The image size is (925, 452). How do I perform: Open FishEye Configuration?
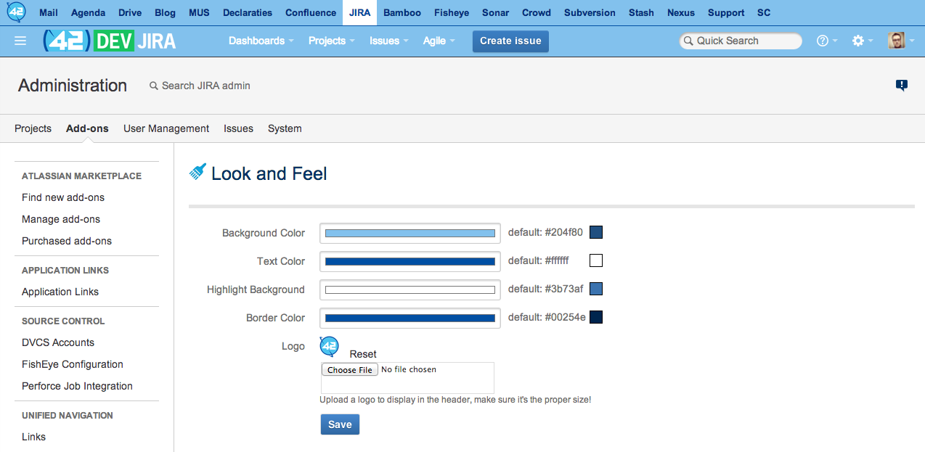[x=73, y=364]
